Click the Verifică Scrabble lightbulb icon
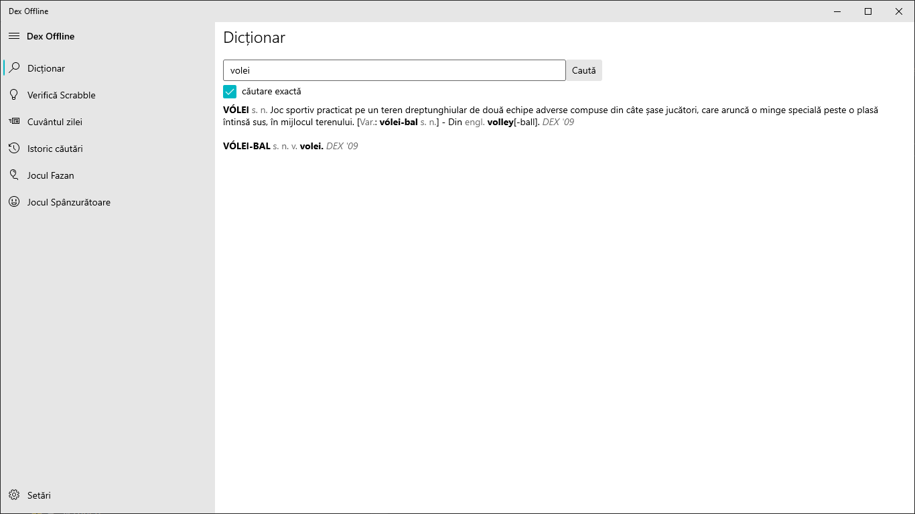 (14, 95)
